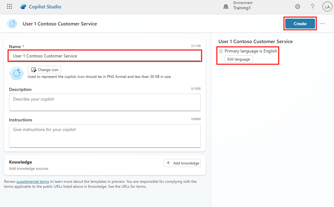
Task: Click the Knowledge section heading
Action: [21, 162]
